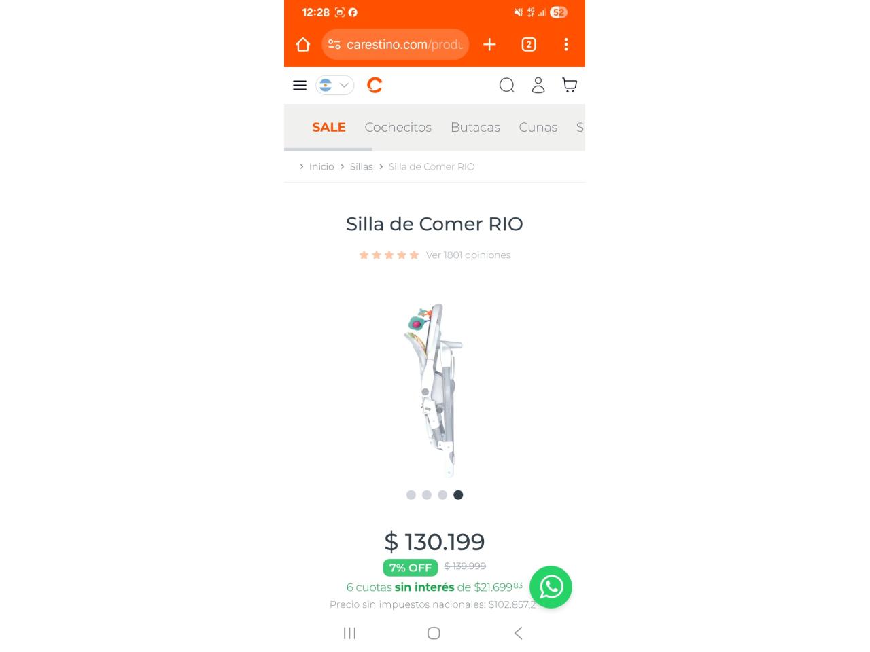Open the search magnifier icon

507,85
